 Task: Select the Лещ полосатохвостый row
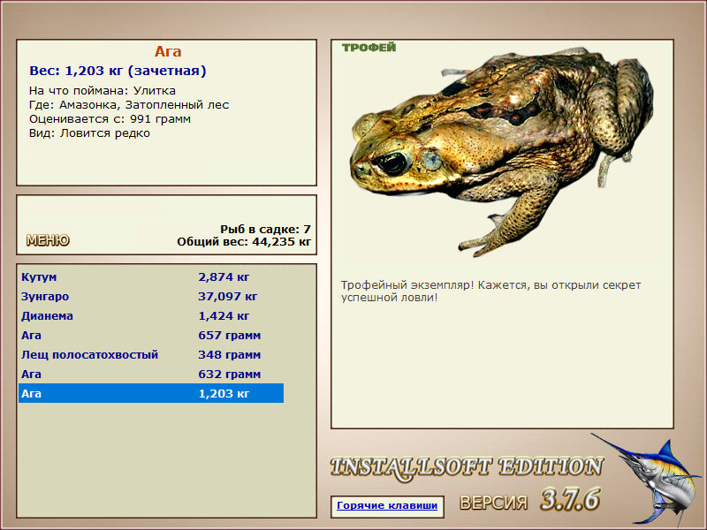tap(151, 354)
